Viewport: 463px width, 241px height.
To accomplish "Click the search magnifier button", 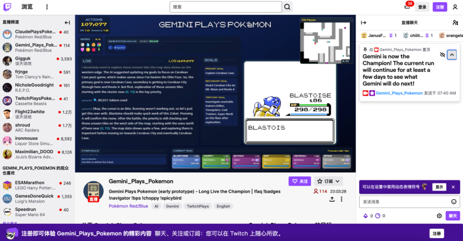I will [287, 7].
